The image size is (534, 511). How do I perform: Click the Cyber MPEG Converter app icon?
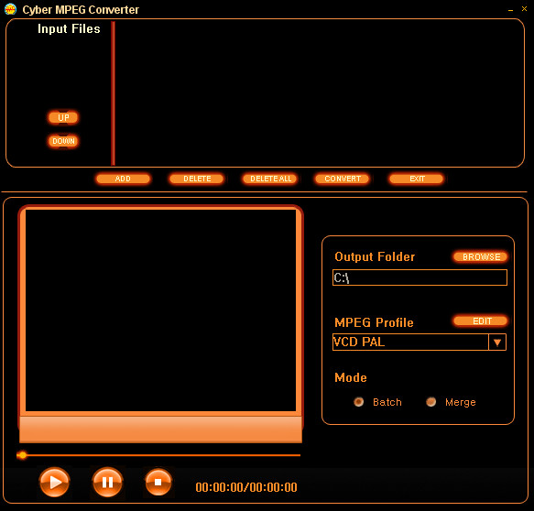click(x=11, y=9)
